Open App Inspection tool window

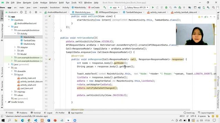(76, 113)
